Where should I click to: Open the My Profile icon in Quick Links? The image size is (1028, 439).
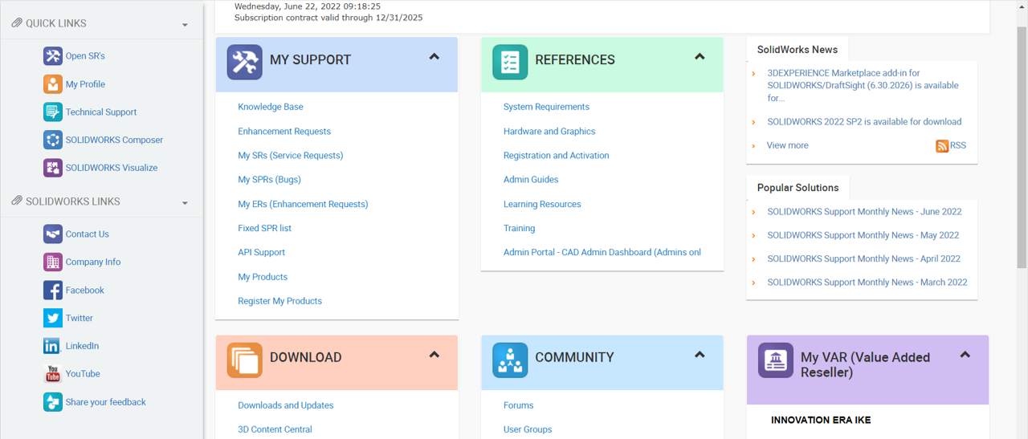pos(52,84)
